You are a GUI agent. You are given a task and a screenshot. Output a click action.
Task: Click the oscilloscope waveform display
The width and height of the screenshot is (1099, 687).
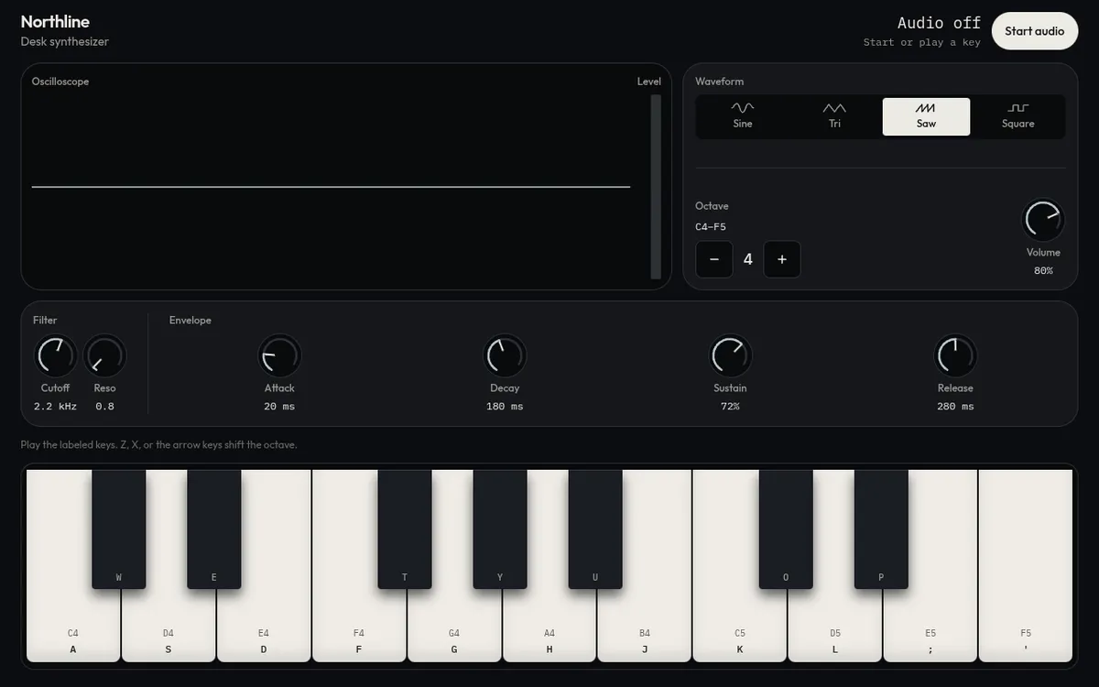click(331, 187)
